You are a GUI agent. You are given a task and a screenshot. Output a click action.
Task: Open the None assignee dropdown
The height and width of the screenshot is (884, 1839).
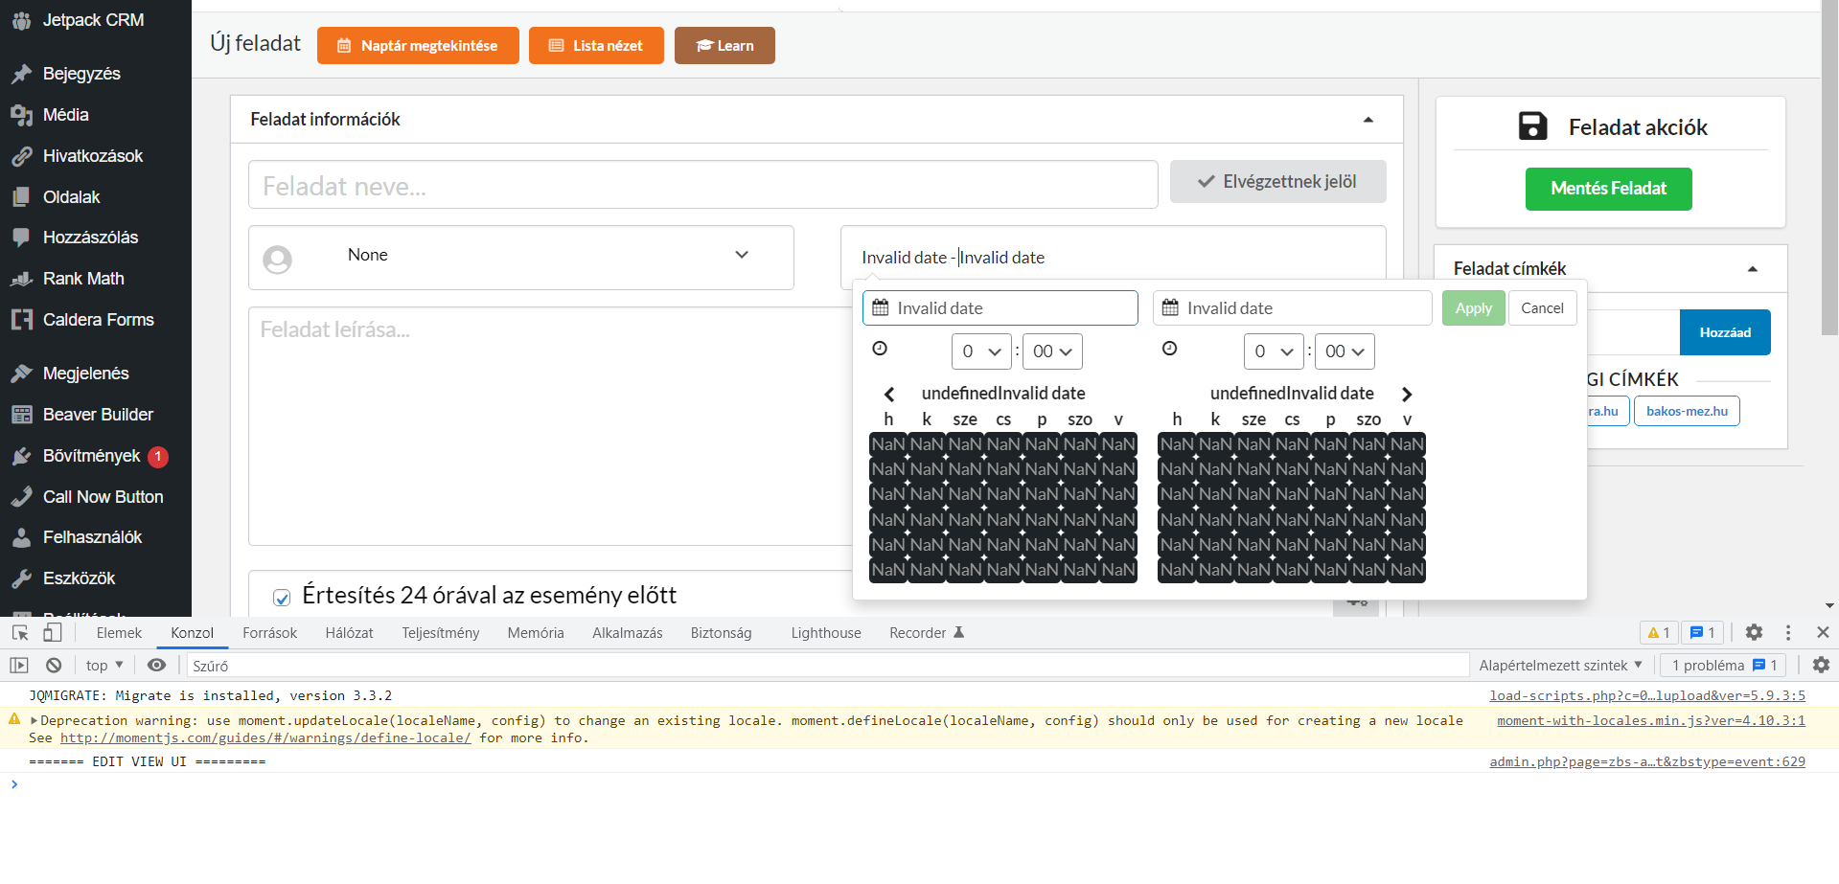coord(521,258)
